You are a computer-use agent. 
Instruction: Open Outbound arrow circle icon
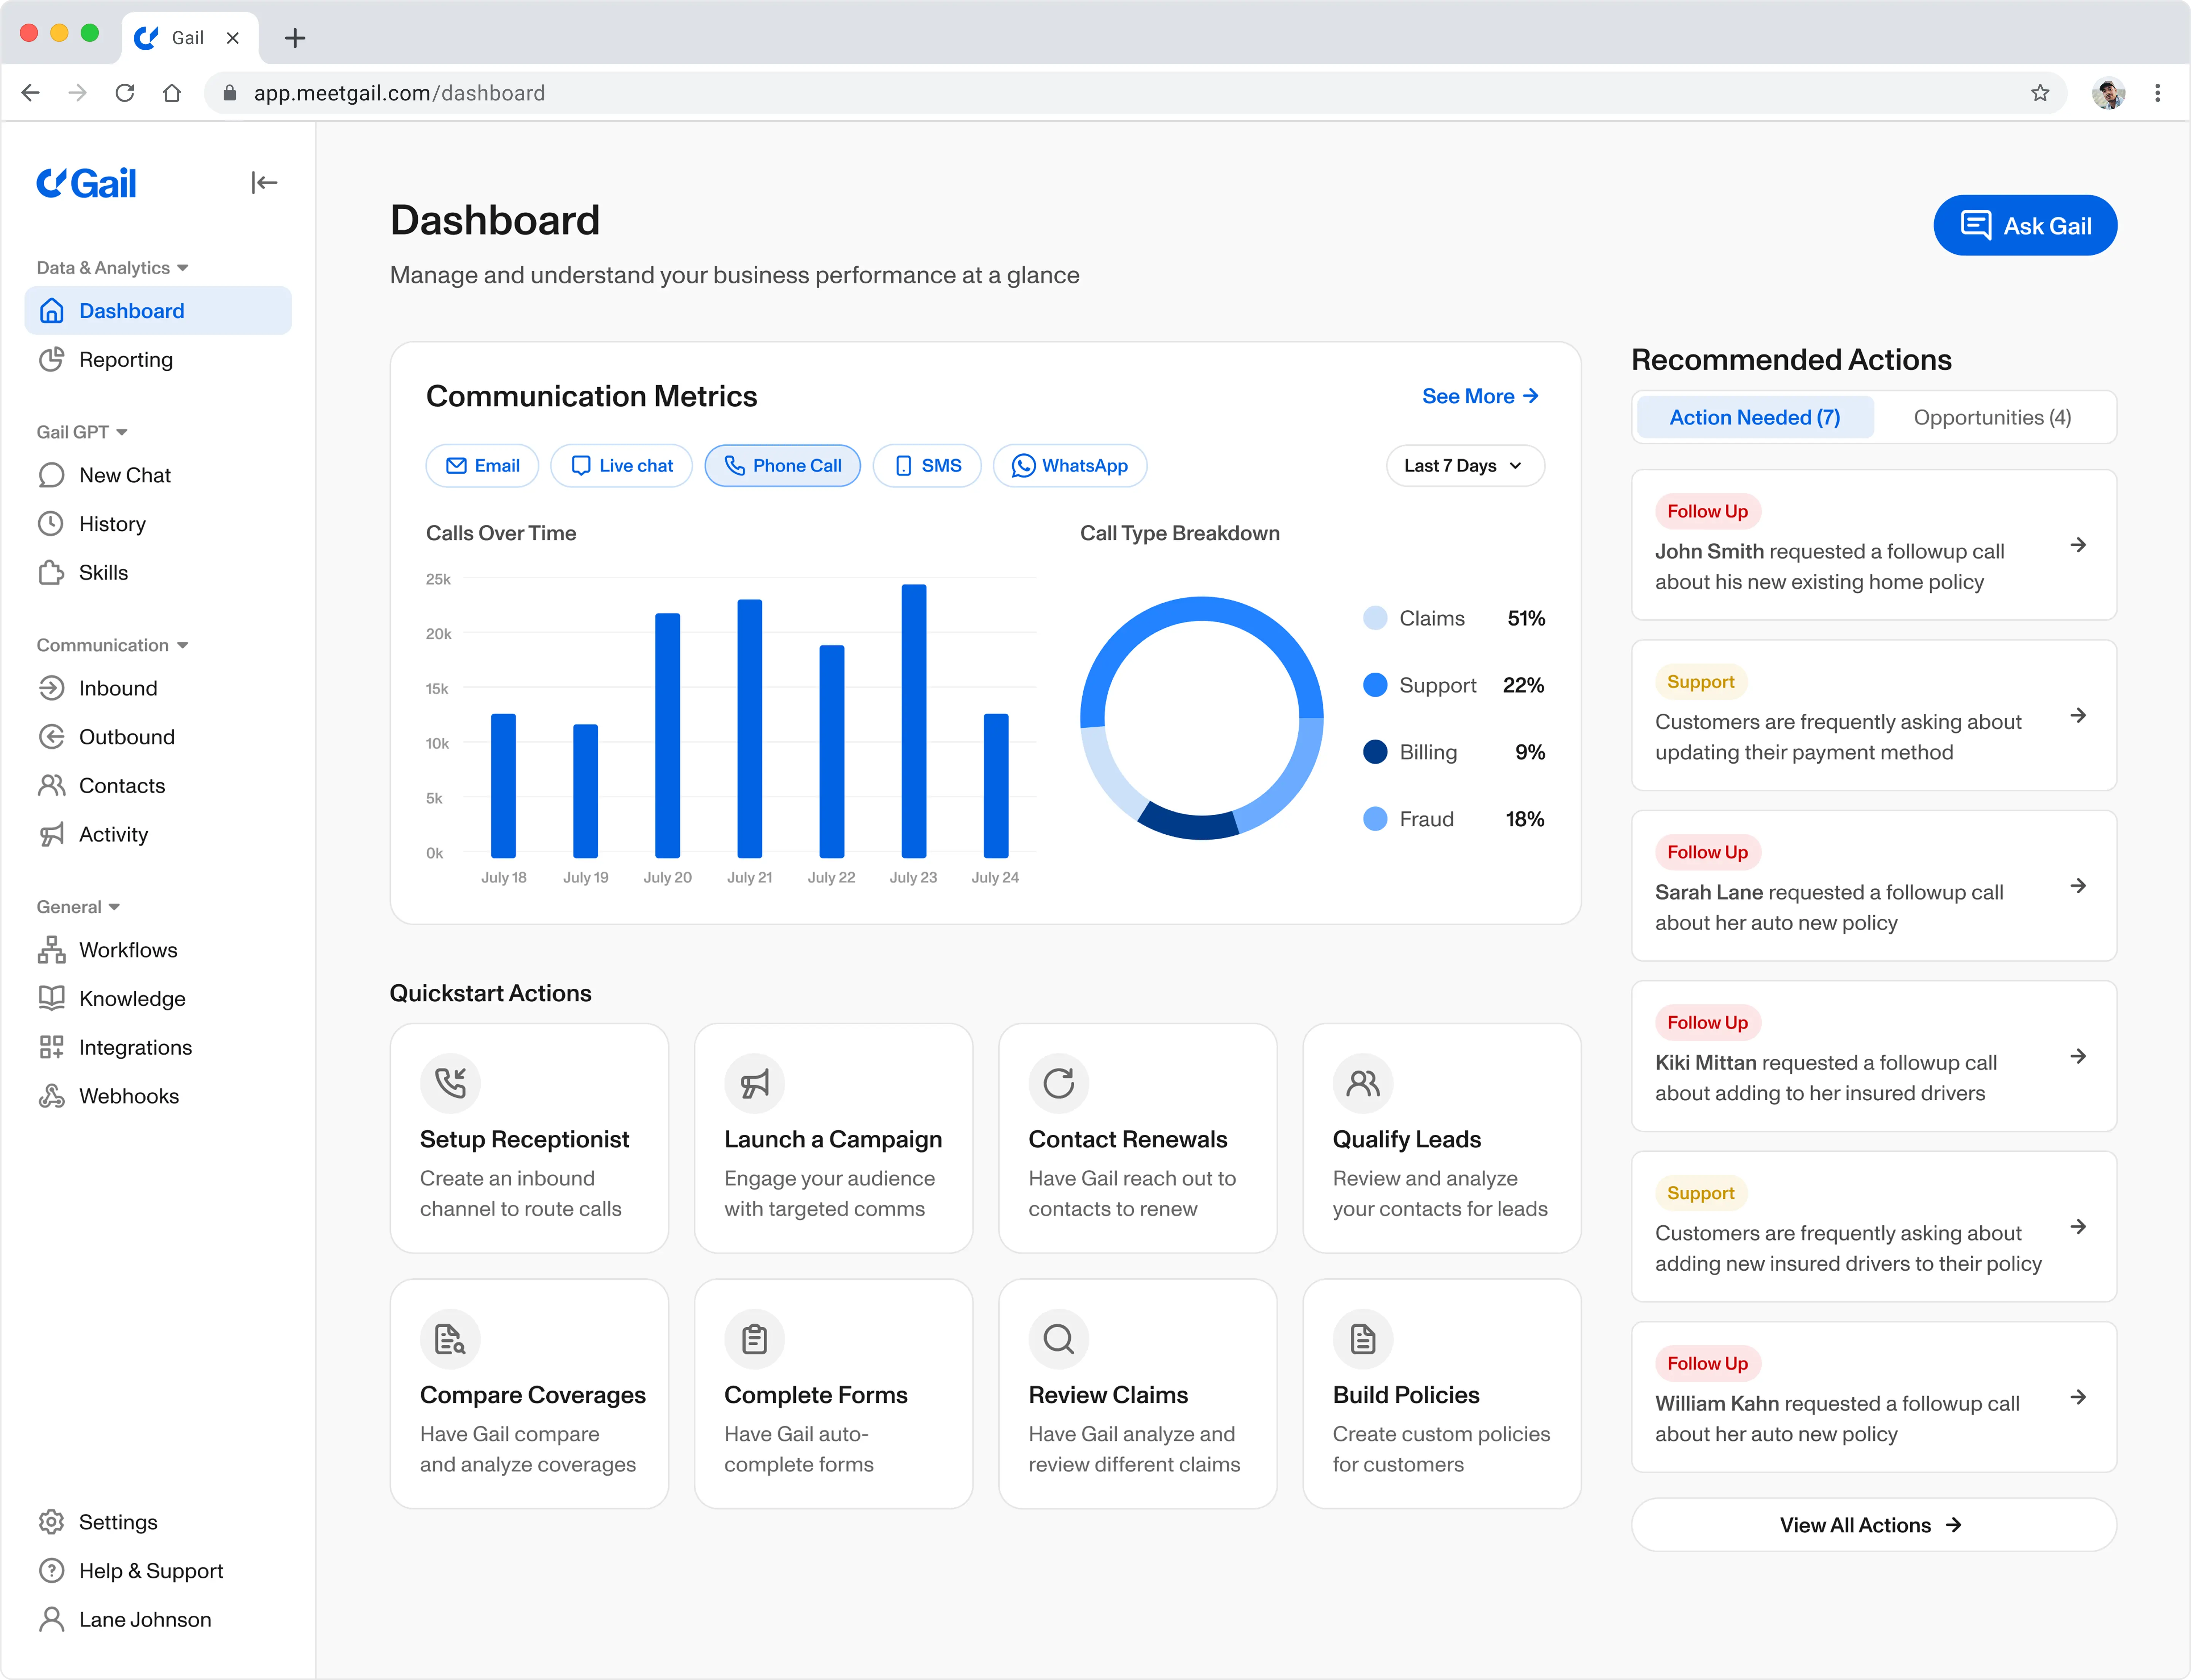(52, 737)
